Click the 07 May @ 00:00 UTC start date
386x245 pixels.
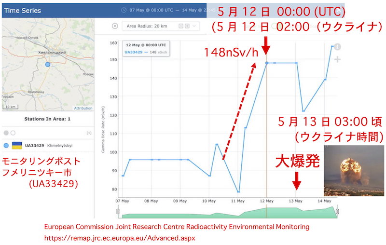click(151, 10)
